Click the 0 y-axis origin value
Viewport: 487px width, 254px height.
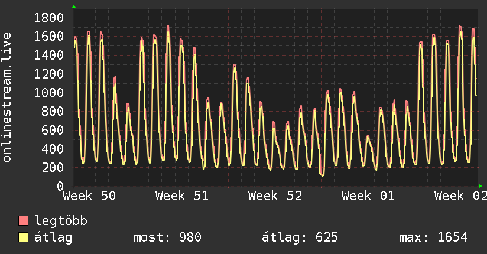[60, 186]
